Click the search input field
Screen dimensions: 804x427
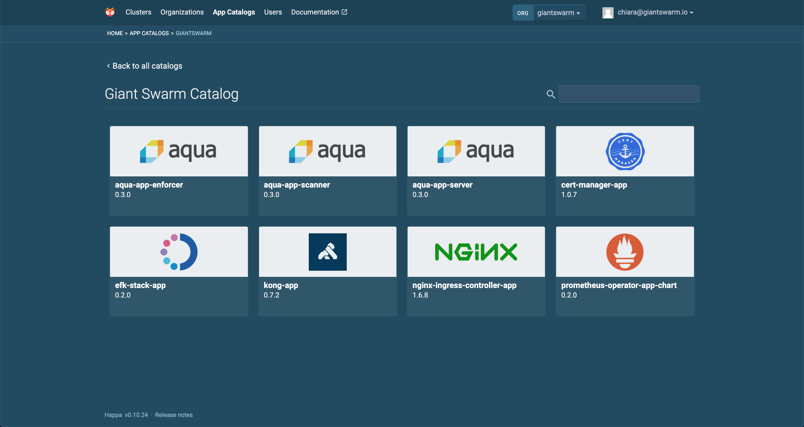coord(630,93)
